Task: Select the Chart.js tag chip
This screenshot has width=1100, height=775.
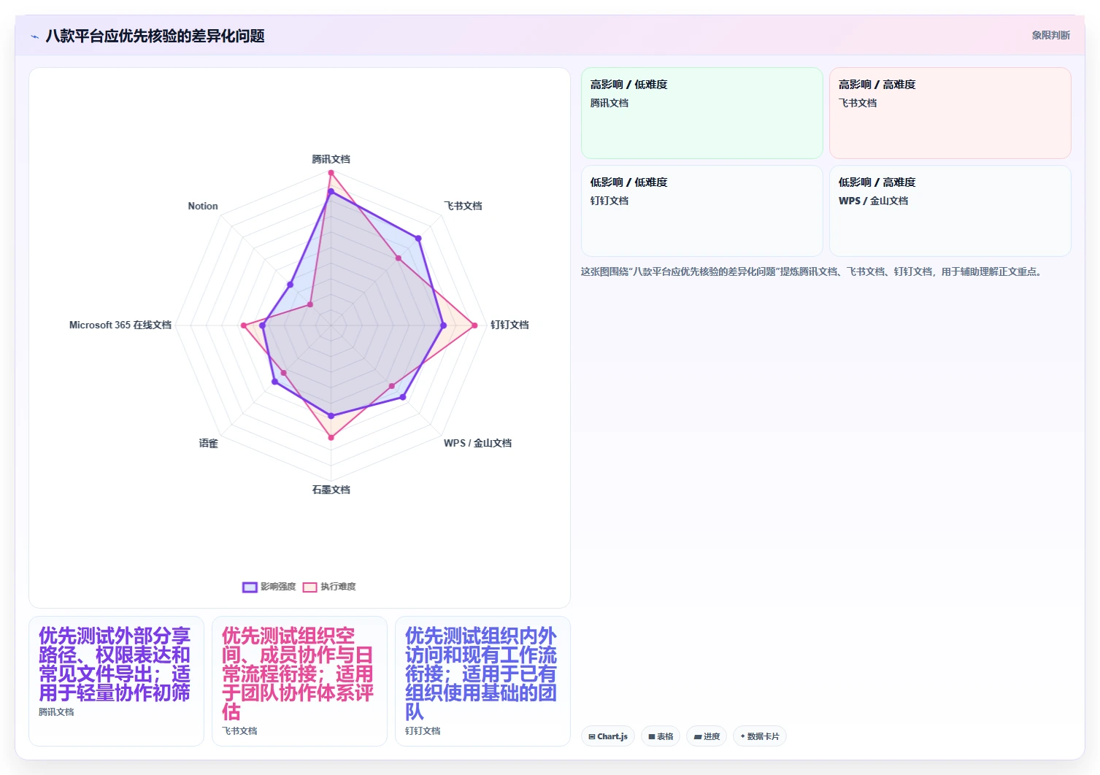Action: tap(608, 736)
